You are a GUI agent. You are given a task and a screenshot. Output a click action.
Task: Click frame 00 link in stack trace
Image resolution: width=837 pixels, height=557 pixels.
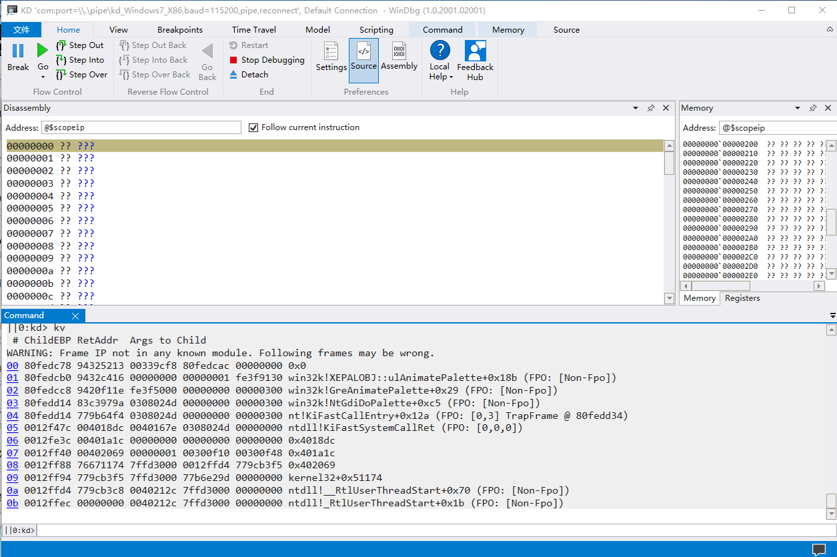(13, 366)
